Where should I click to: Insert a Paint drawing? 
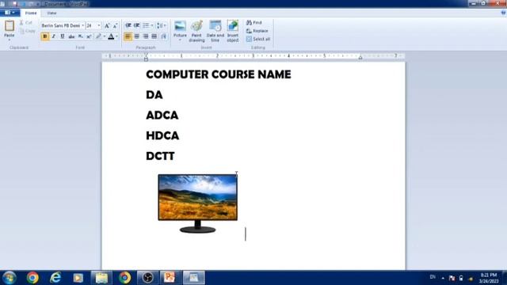[196, 31]
